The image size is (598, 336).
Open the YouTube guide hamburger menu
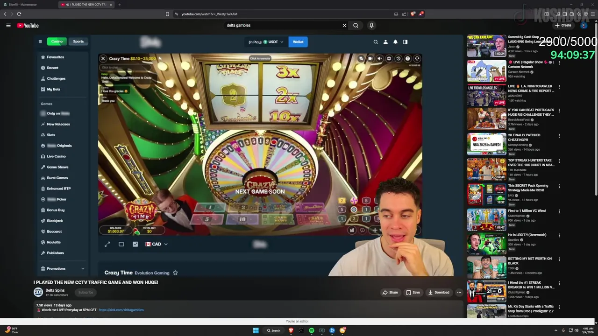pos(8,26)
